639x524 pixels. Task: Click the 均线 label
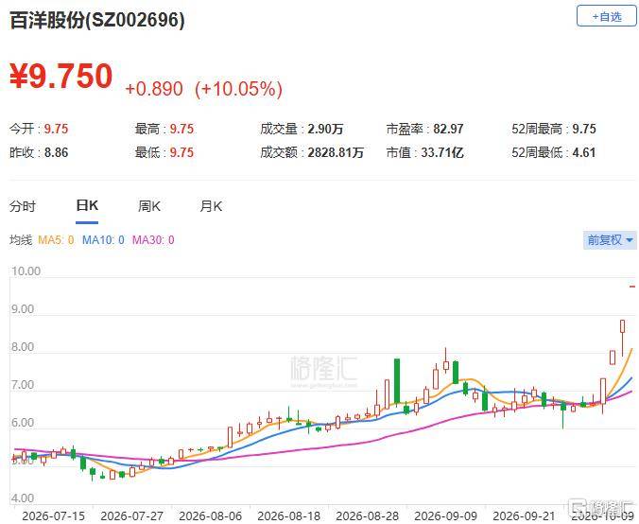[x=21, y=240]
